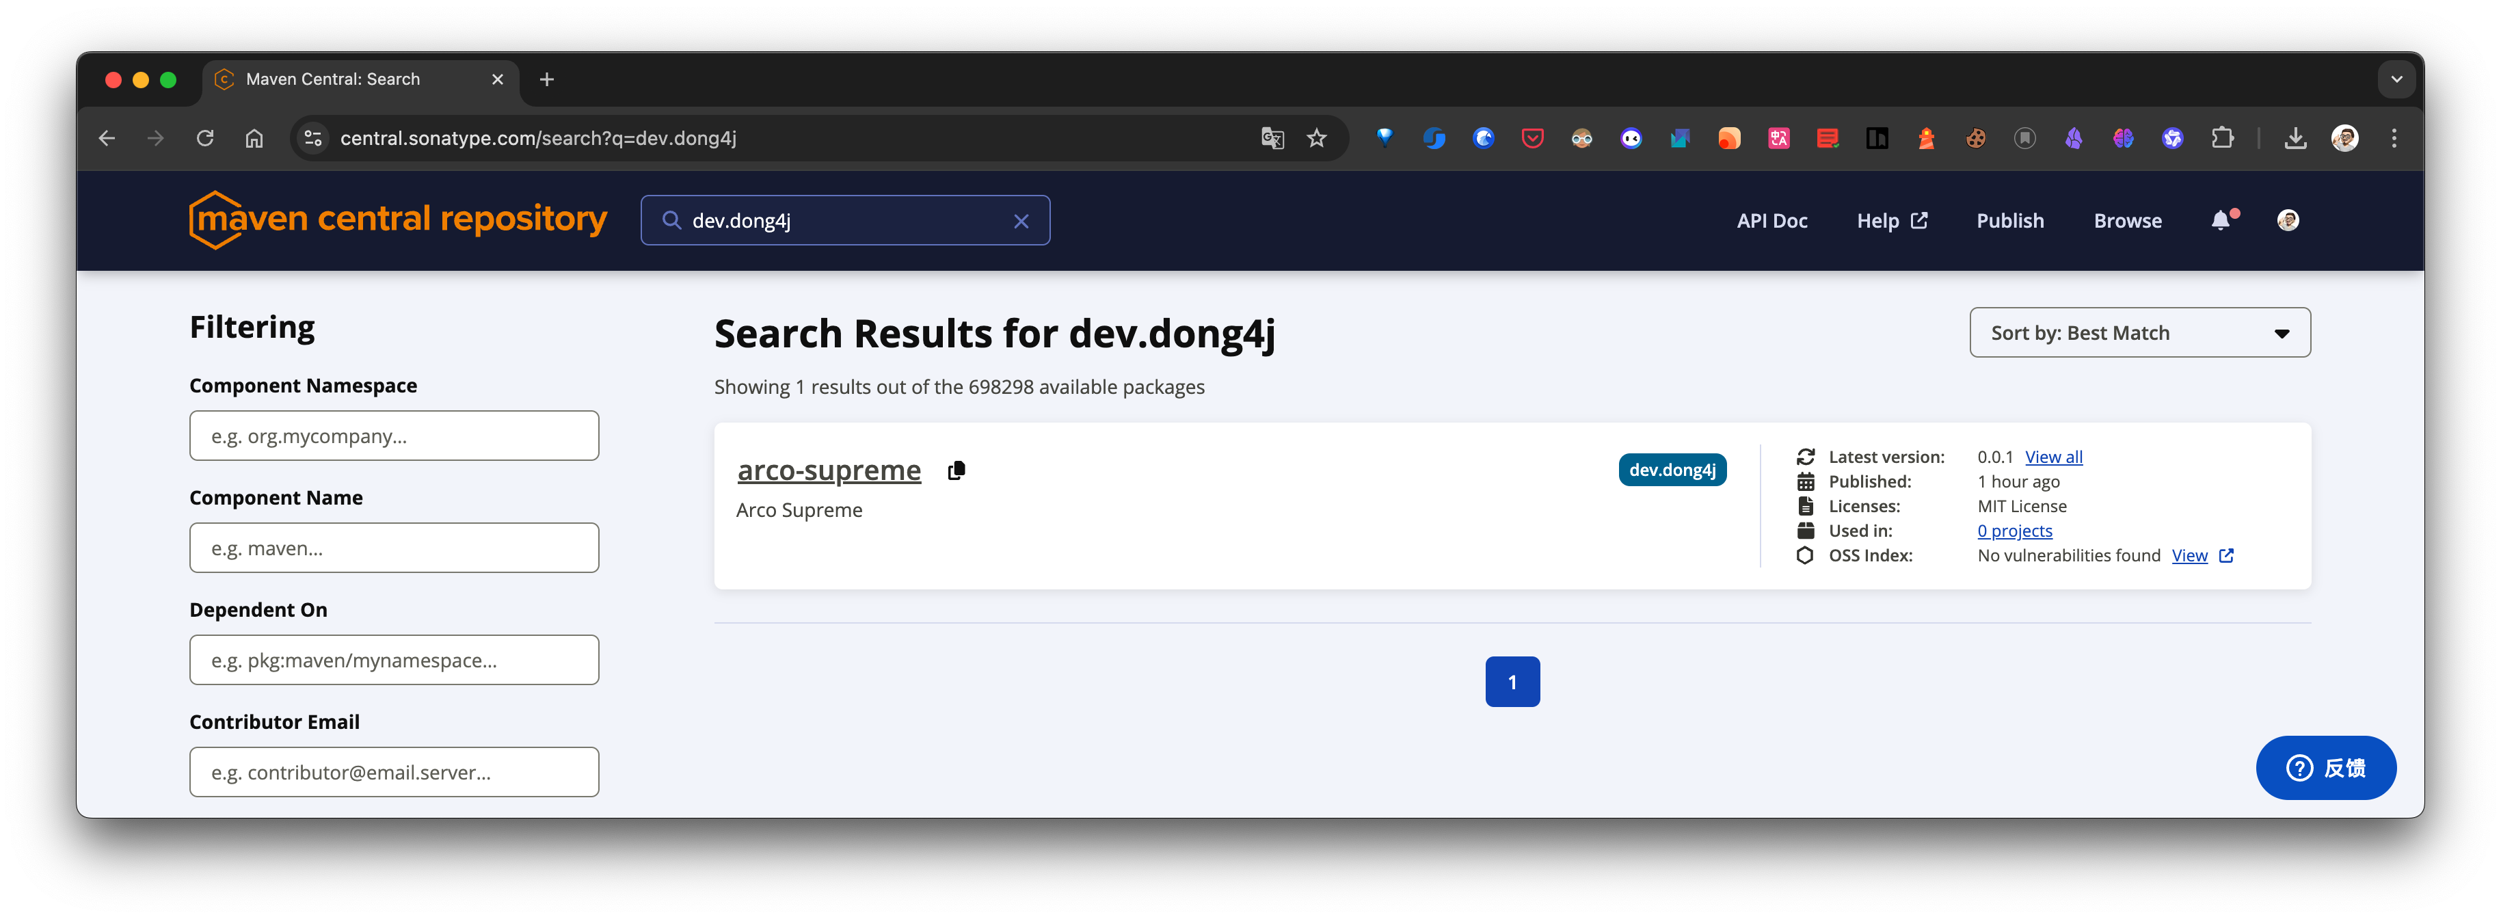View site information icon in the address bar

click(312, 138)
